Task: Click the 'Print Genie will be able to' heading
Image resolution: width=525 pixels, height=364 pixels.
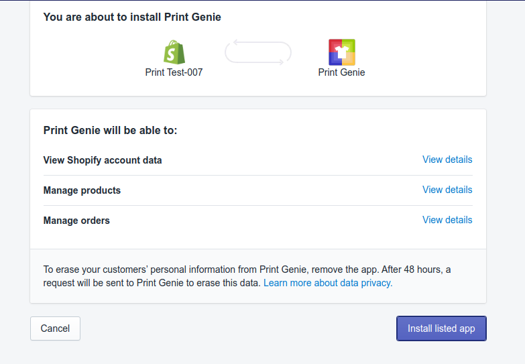Action: pos(110,130)
